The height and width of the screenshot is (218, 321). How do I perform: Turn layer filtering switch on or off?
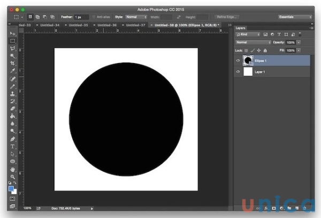point(300,34)
